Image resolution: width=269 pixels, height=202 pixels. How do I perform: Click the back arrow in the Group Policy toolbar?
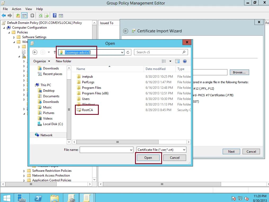pyautogui.click(x=4, y=16)
